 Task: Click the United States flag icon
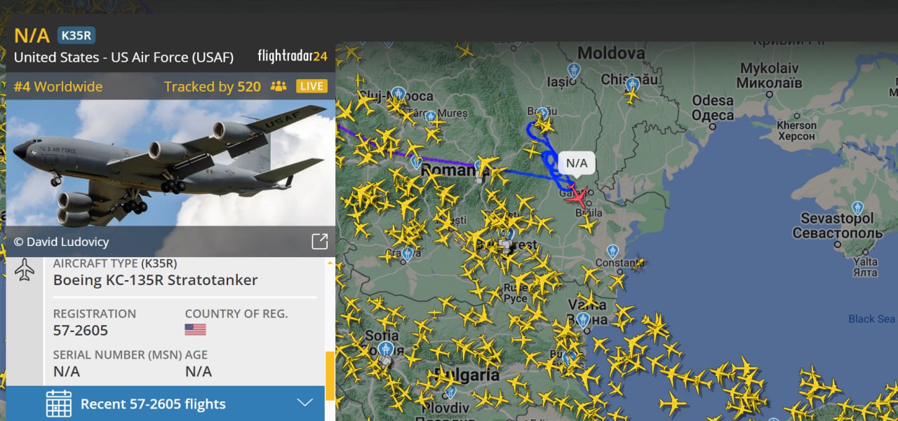pos(195,329)
